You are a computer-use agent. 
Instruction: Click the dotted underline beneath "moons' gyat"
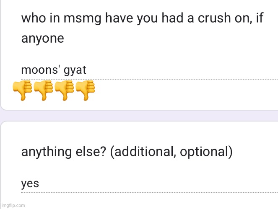[x=168, y=78]
